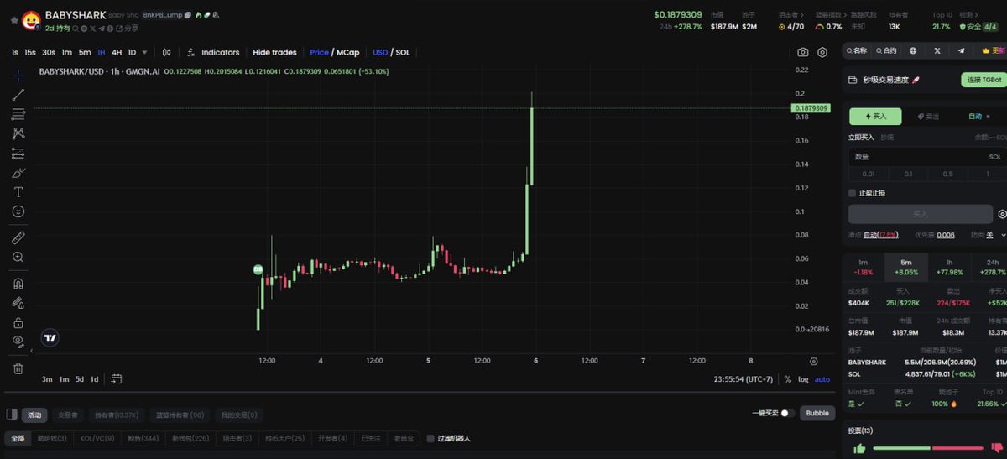This screenshot has width=1007, height=459.
Task: Enable the stop-loss take-profit checkbox
Action: click(x=853, y=193)
